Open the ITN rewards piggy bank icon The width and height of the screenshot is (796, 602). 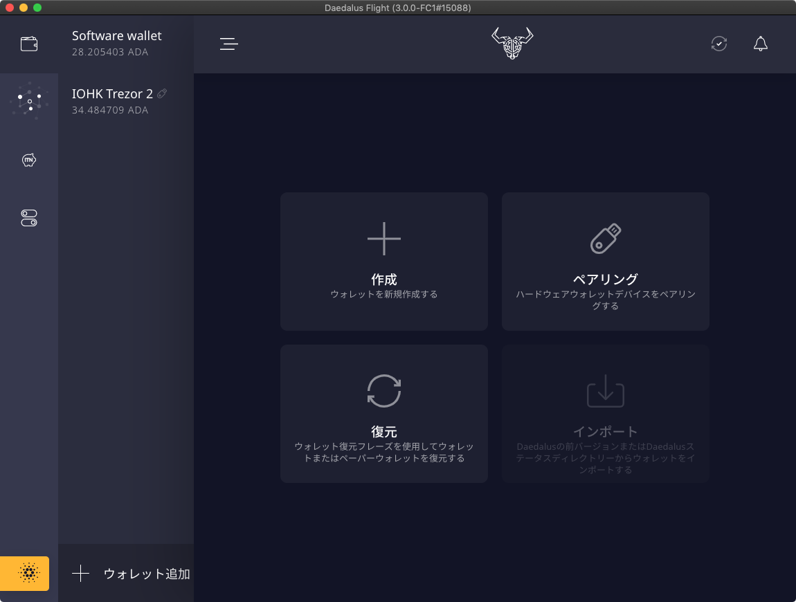29,160
